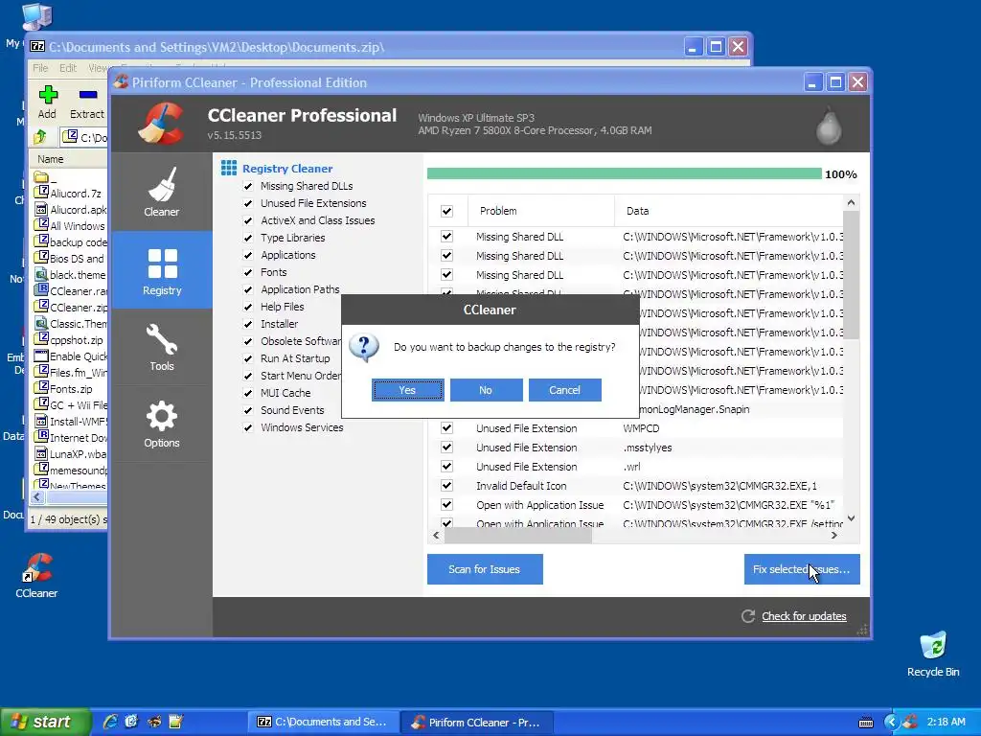981x736 pixels.
Task: Click Fix selected issues button
Action: click(802, 569)
